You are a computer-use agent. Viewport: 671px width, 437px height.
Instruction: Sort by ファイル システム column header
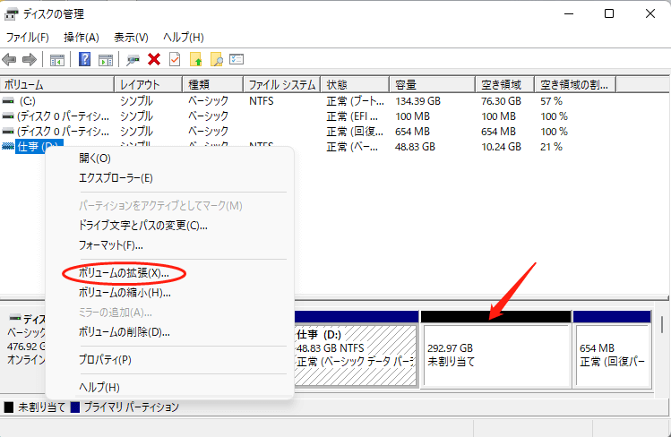tap(282, 85)
